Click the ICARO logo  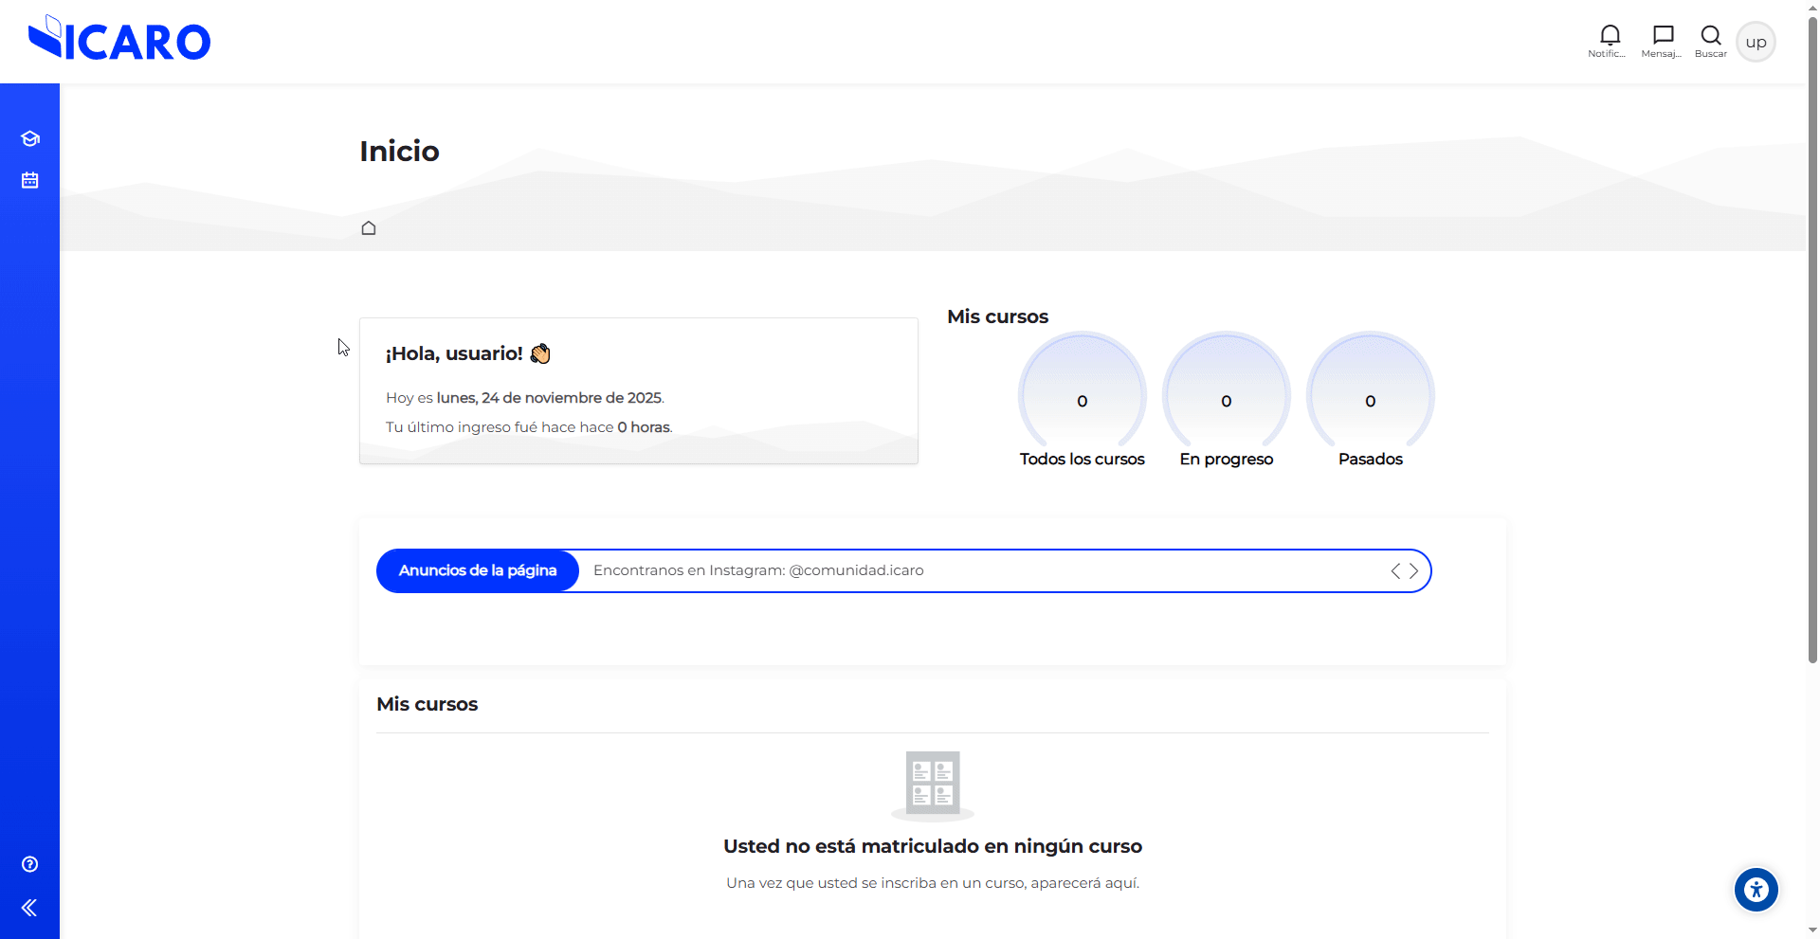[x=119, y=40]
